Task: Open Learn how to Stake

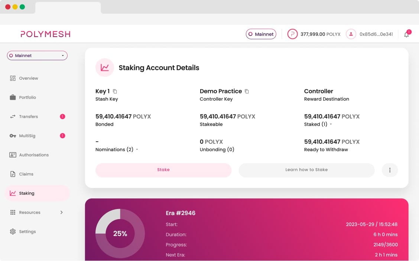Action: 307,170
